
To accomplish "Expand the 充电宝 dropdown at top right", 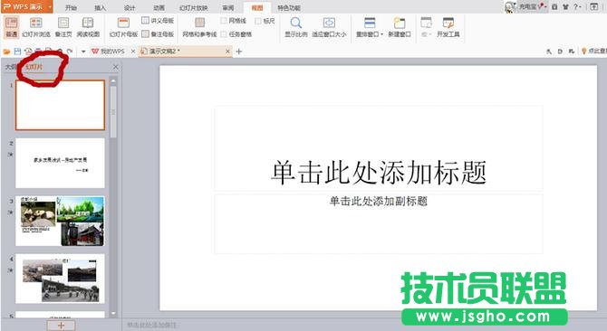I will 545,7.
